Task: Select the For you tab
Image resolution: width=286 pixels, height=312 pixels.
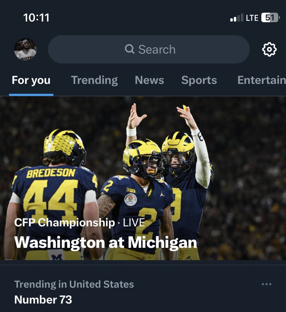Action: click(31, 80)
